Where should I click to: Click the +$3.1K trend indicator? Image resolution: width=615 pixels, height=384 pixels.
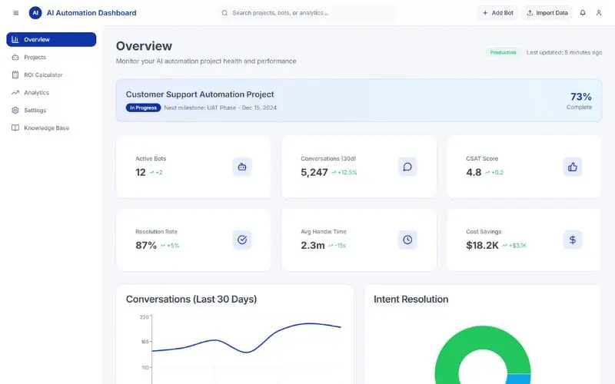pos(514,246)
